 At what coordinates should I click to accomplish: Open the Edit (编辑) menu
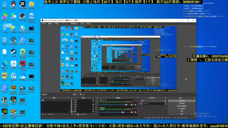pos(50,24)
